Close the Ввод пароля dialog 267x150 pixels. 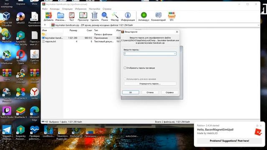click(177, 32)
